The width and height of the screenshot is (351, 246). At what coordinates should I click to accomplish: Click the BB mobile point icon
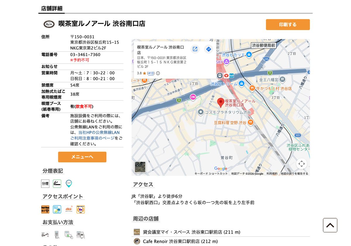81,209
